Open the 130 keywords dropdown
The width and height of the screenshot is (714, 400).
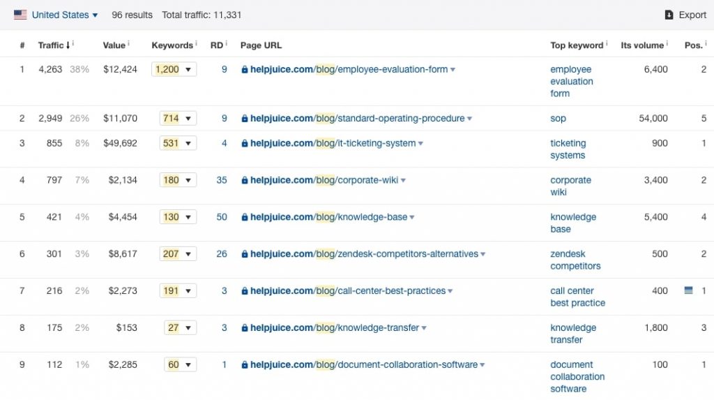pos(178,217)
